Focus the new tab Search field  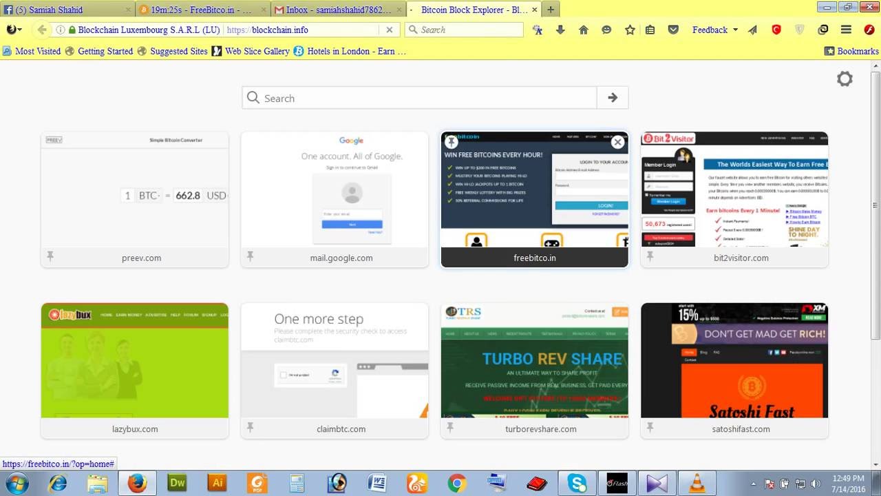point(419,98)
